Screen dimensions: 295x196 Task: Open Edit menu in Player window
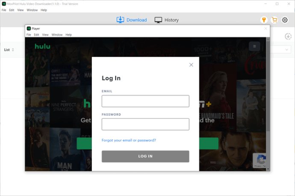coord(36,35)
